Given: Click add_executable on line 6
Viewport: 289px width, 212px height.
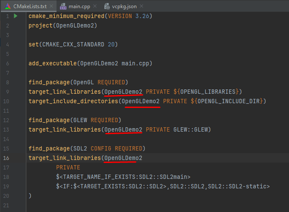Looking at the screenshot, I should [53, 63].
